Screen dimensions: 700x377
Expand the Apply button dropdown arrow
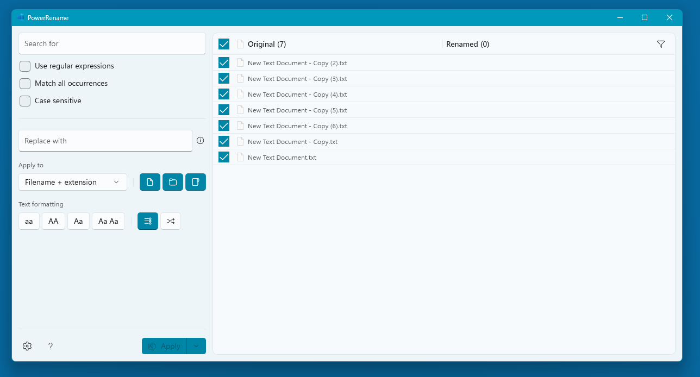coord(196,346)
